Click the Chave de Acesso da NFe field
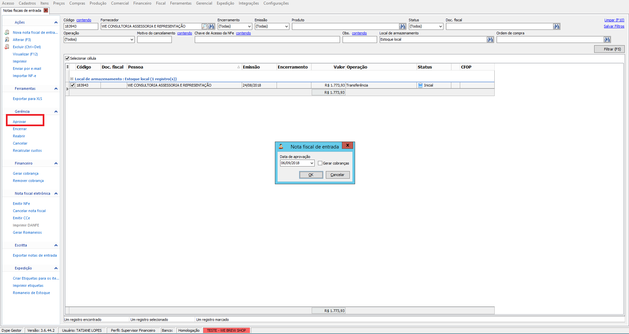The width and height of the screenshot is (629, 334). (267, 39)
